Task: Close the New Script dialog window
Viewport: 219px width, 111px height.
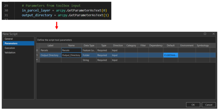Action: pyautogui.click(x=214, y=34)
